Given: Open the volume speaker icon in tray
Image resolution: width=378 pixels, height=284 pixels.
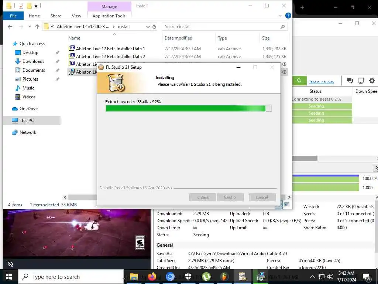Looking at the screenshot, I should coord(330,277).
